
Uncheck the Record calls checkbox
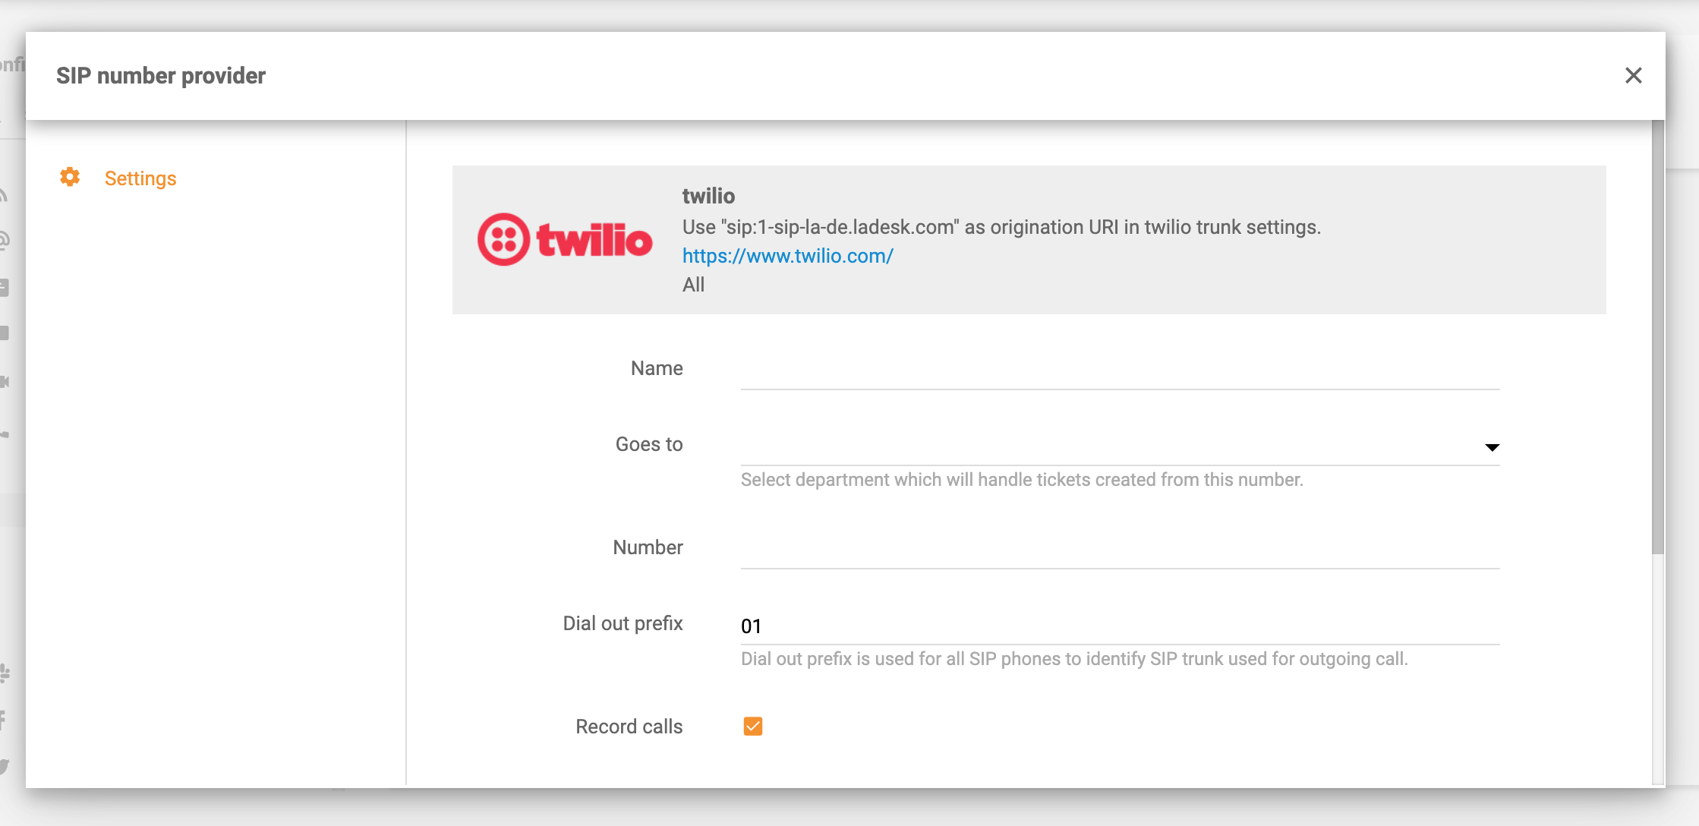pos(752,727)
